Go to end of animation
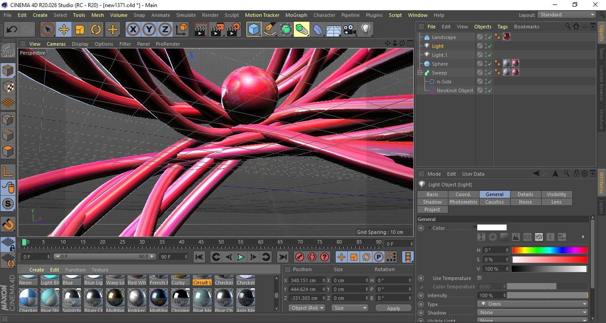606x323 pixels. click(282, 257)
